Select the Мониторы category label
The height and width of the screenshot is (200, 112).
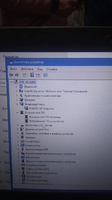coord(33,158)
